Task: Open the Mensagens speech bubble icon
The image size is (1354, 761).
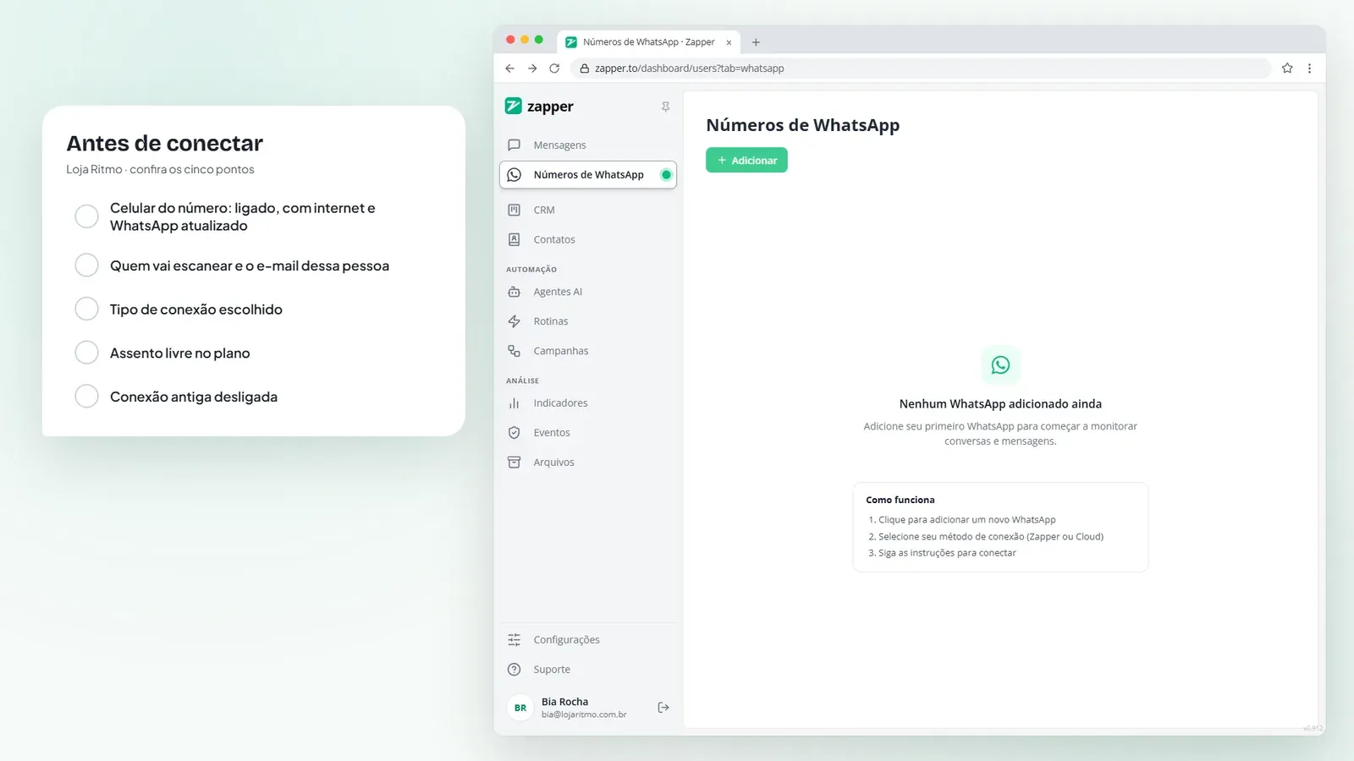Action: (x=514, y=145)
